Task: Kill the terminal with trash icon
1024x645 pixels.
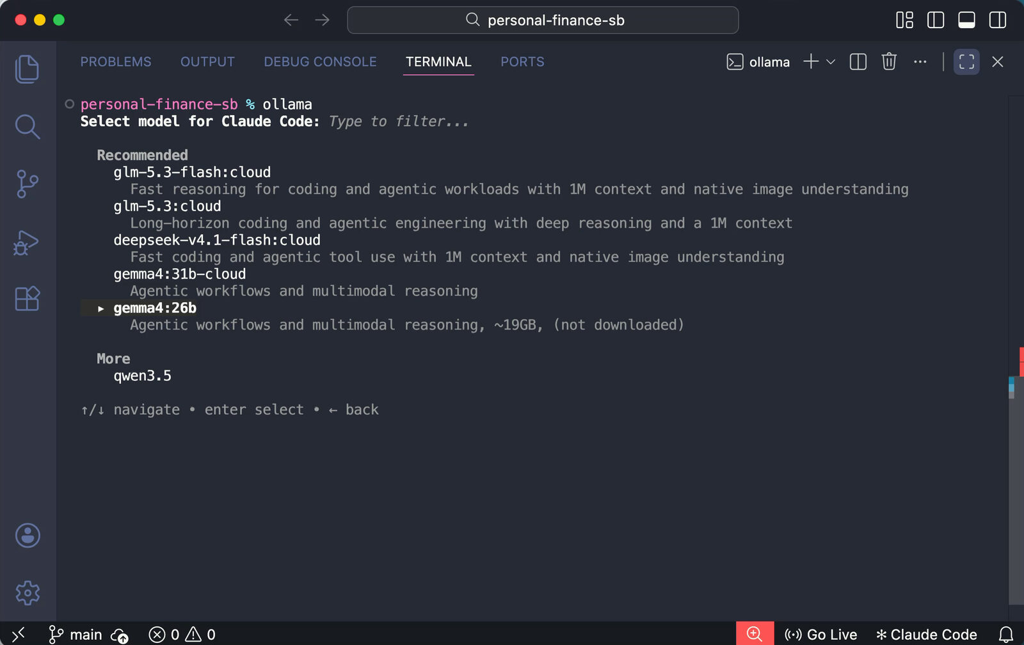Action: 889,61
